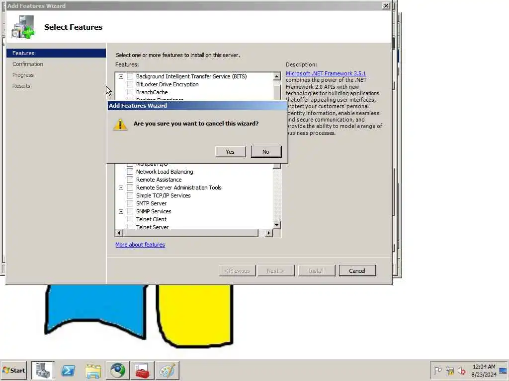Open Windows Explorer from taskbar
This screenshot has height=381, width=509.
tap(93, 370)
